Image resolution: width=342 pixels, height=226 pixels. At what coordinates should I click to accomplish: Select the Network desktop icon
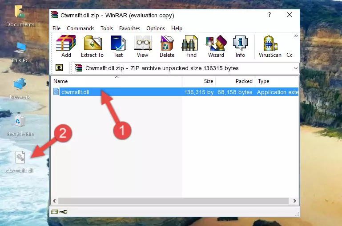[x=20, y=89]
